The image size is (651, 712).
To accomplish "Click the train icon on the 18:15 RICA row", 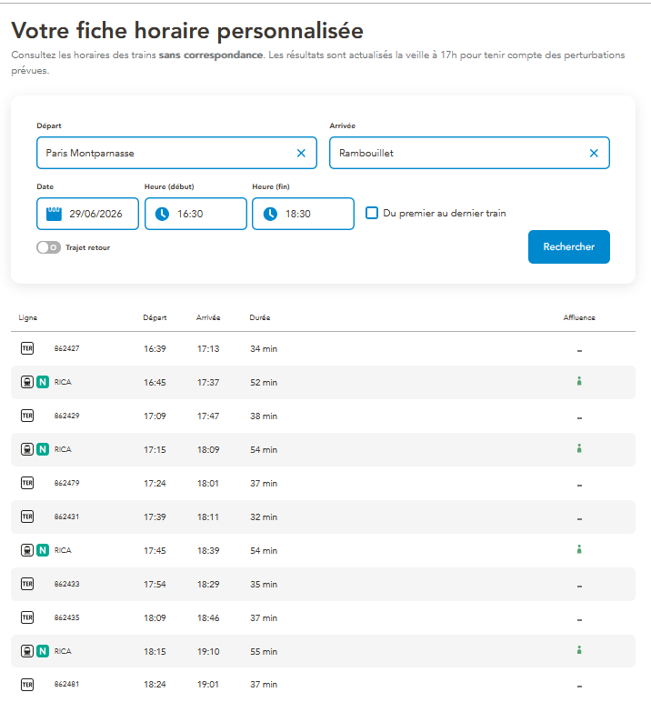I will click(27, 651).
